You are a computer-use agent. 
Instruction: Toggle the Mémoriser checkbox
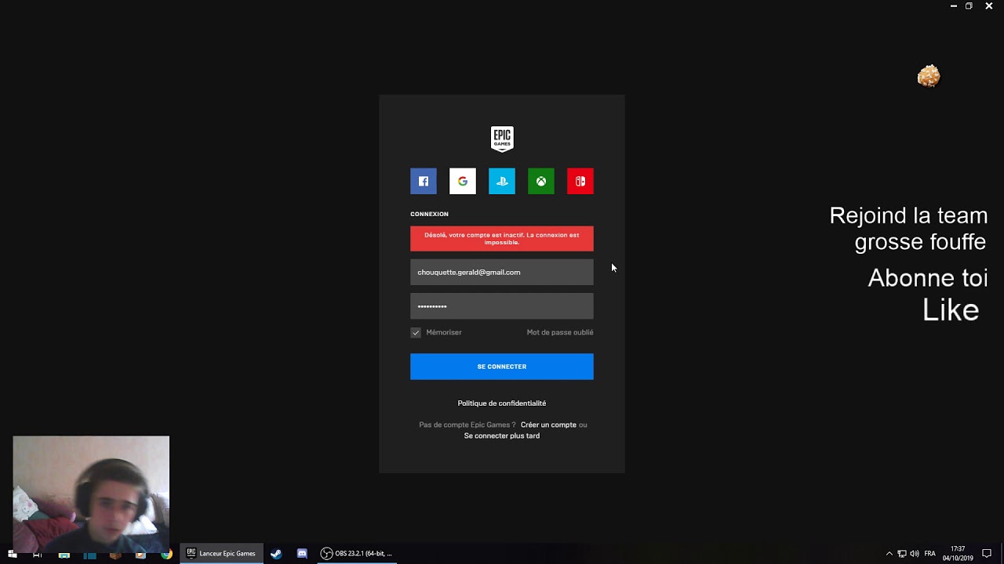pyautogui.click(x=416, y=332)
